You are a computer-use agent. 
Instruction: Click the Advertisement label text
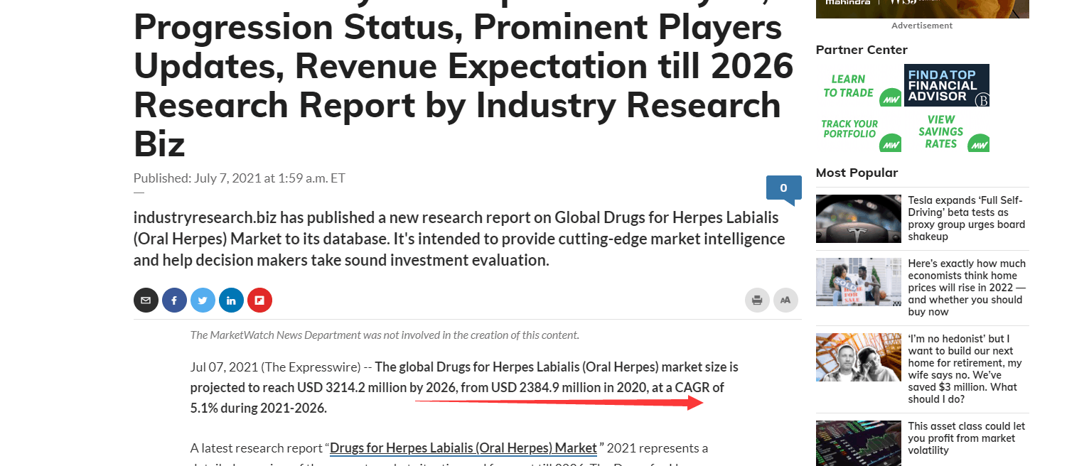point(922,26)
